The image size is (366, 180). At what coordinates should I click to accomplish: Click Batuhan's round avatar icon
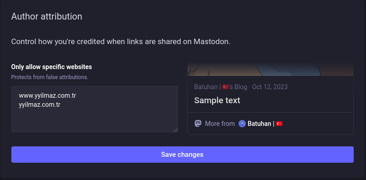click(242, 124)
